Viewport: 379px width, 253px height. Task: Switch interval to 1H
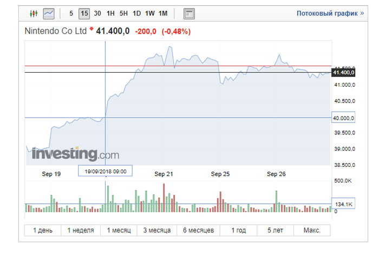point(110,13)
